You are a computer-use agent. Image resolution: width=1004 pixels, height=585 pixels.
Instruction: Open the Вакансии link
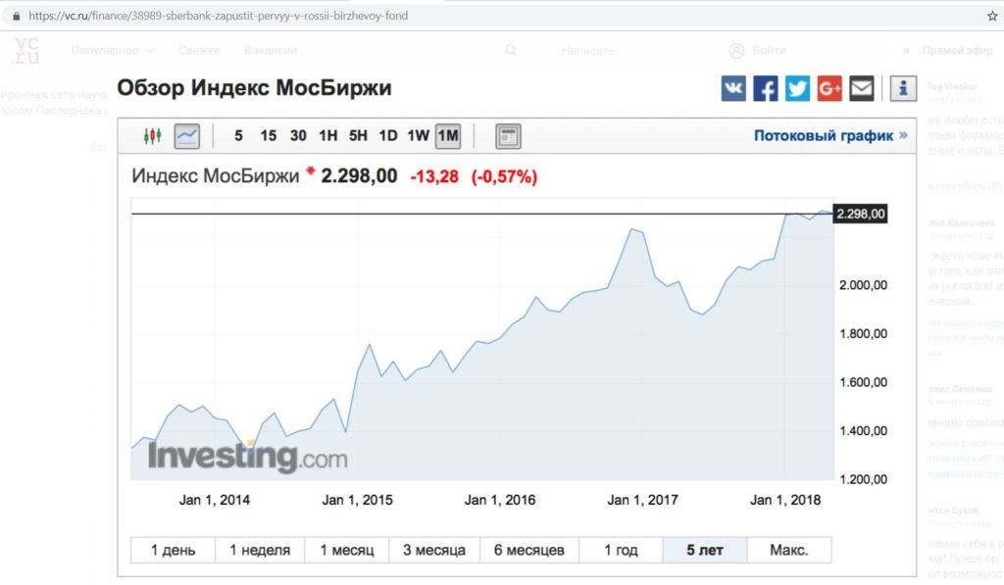coord(271,50)
